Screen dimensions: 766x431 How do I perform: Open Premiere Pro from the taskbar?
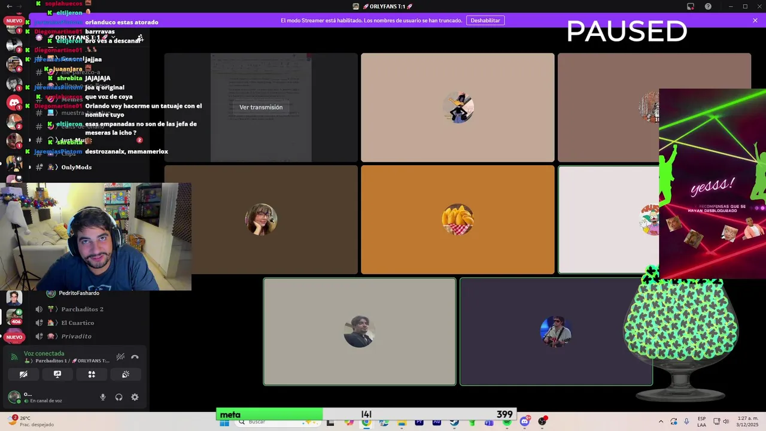[419, 422]
